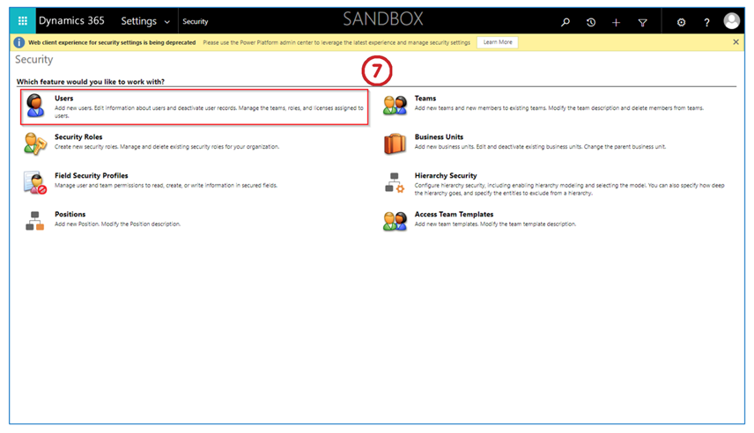Open the Security Roles link
The image size is (754, 433).
point(78,137)
